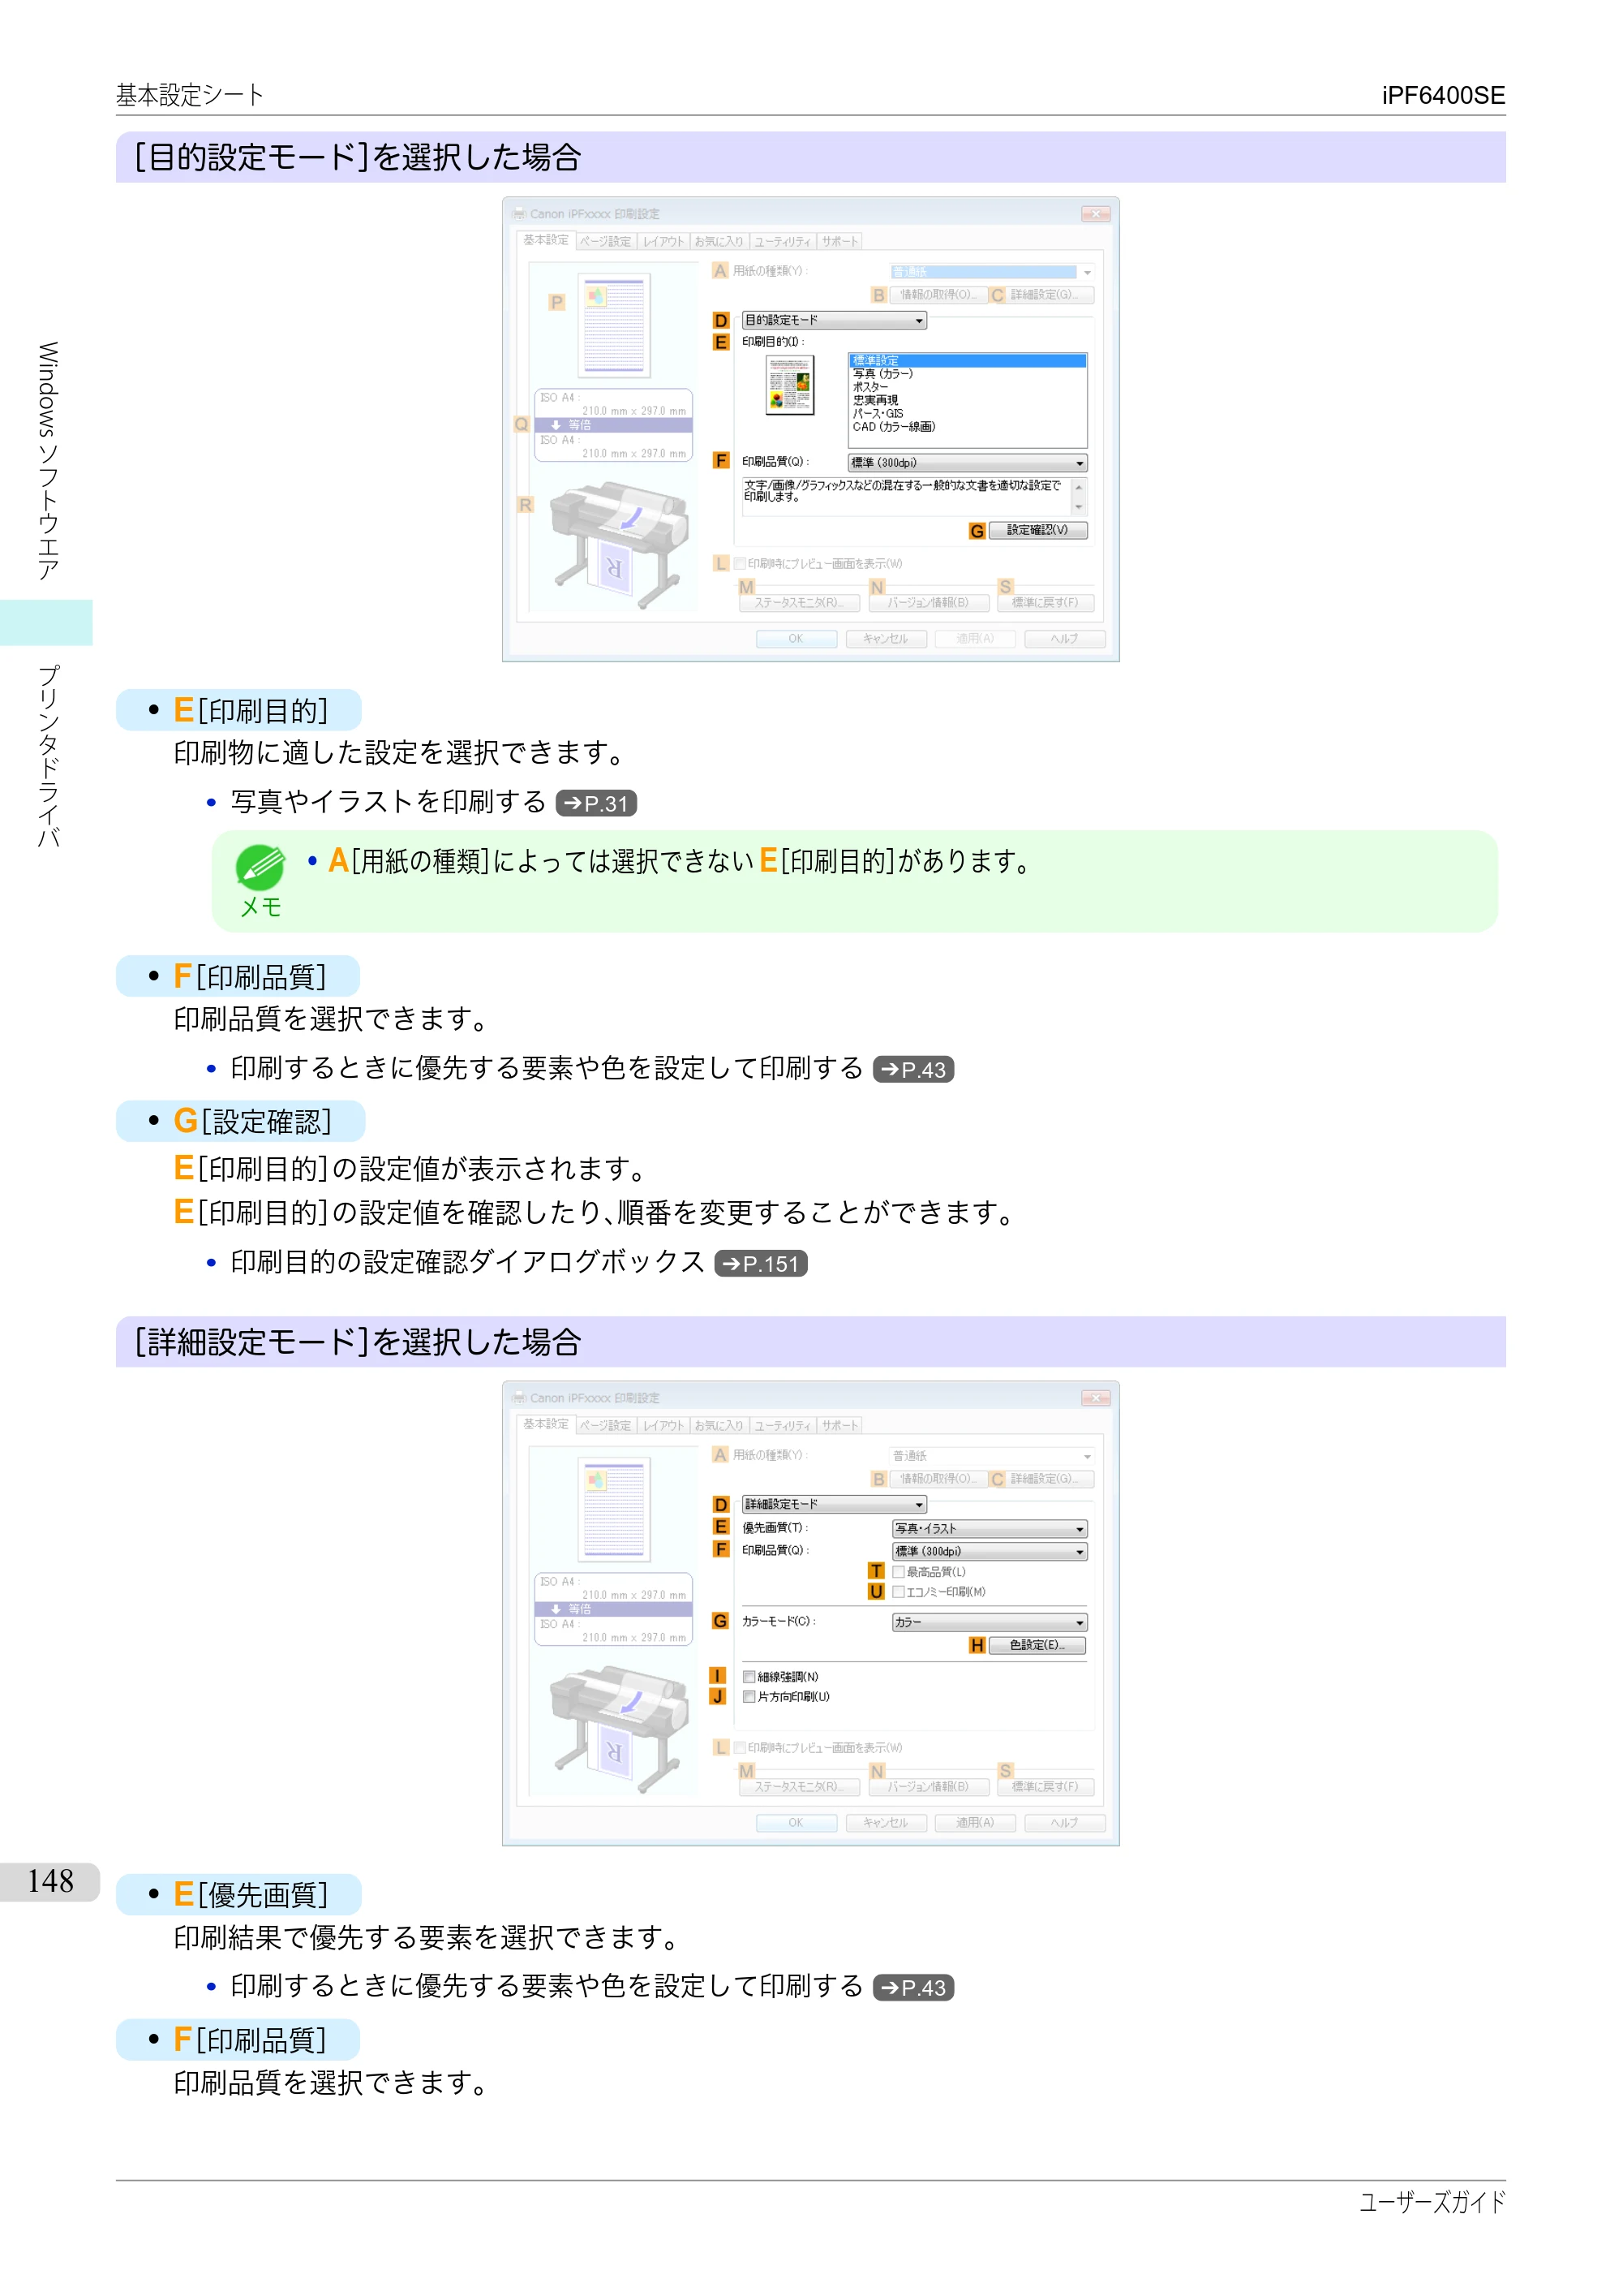Select お気に入り tab in lower dialog
The height and width of the screenshot is (2296, 1623).
click(x=719, y=1426)
